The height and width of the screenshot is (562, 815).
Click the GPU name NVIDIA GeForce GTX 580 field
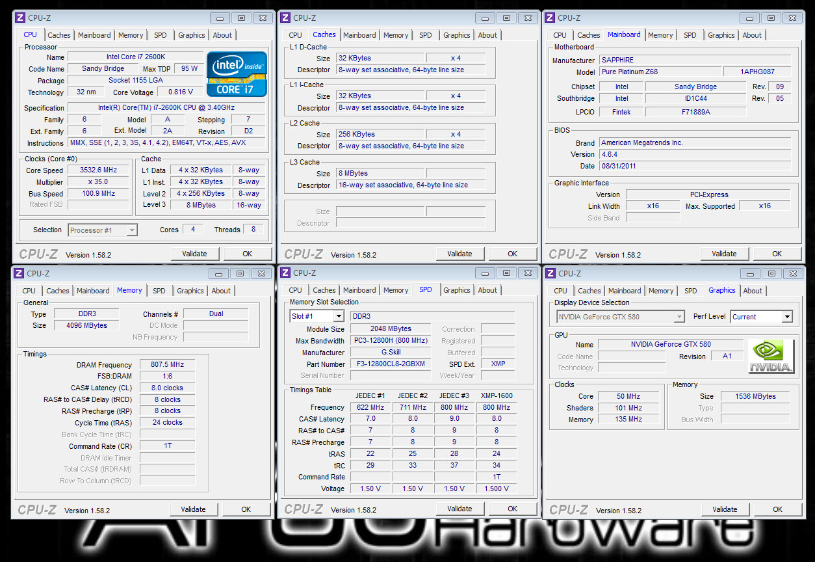pos(671,345)
